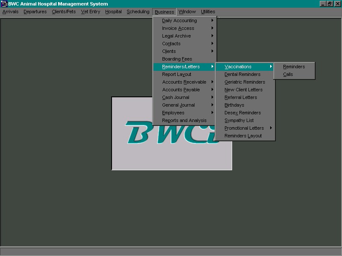Viewport: 342px width, 256px height.
Task: Open the Clients/Pets menu
Action: (x=64, y=12)
